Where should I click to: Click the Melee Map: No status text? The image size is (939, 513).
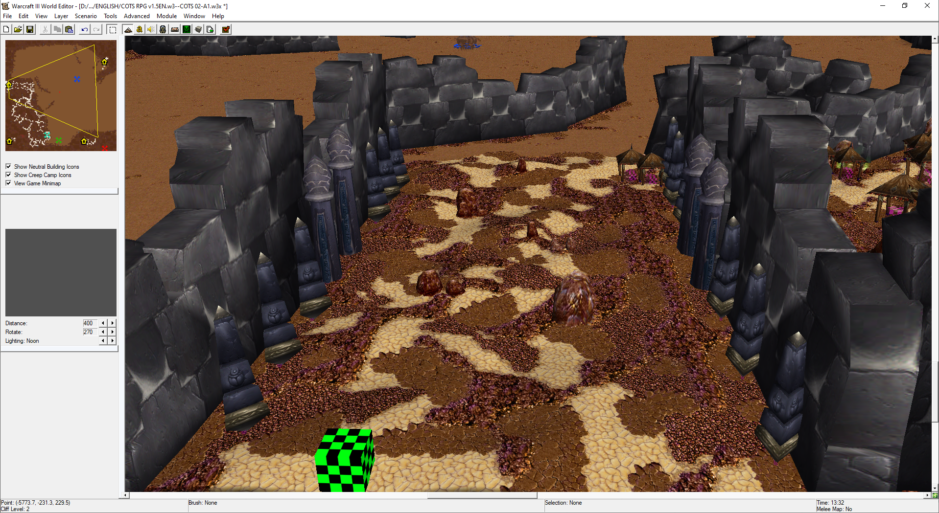click(x=834, y=509)
